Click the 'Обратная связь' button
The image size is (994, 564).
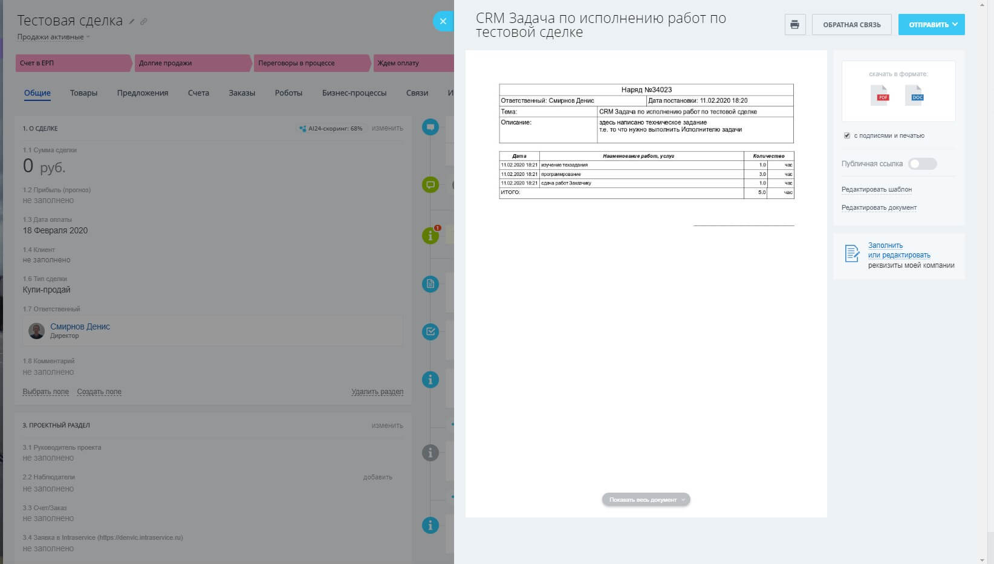[851, 25]
